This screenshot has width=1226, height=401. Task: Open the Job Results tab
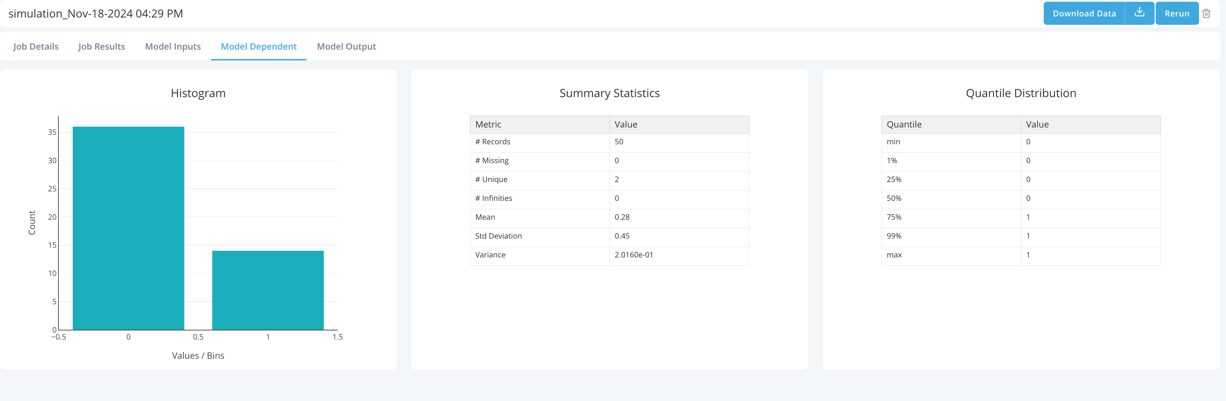pyautogui.click(x=101, y=46)
